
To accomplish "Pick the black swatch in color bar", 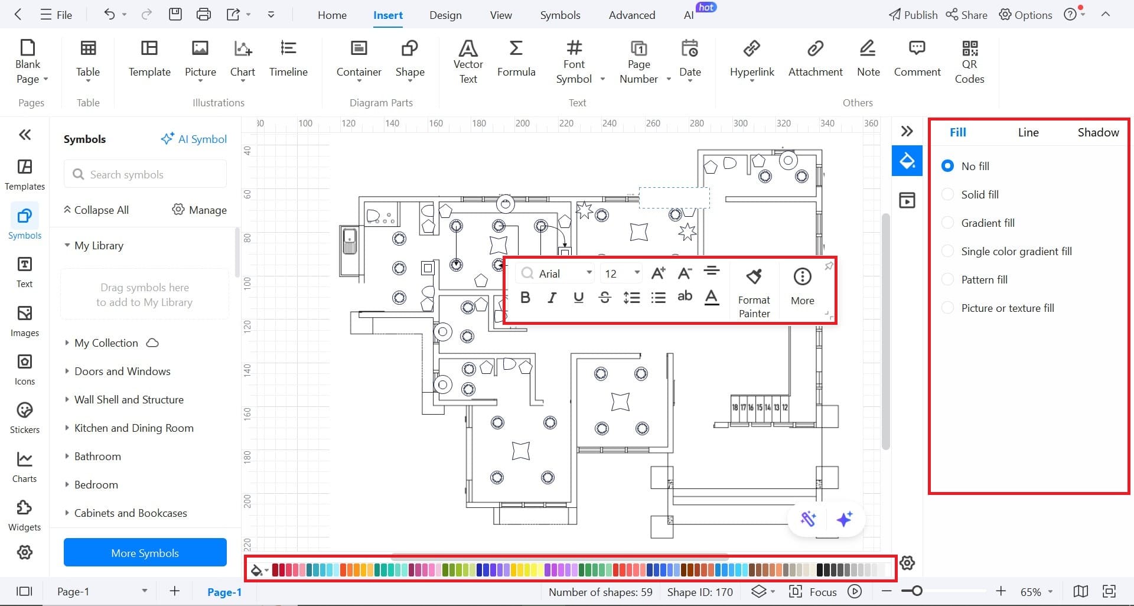I will (820, 570).
